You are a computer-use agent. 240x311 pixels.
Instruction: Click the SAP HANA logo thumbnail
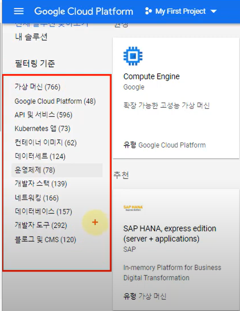pos(133,208)
